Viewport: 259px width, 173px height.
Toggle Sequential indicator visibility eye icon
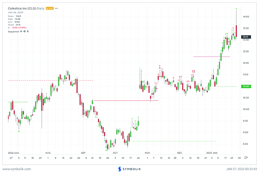pyautogui.click(x=21, y=31)
